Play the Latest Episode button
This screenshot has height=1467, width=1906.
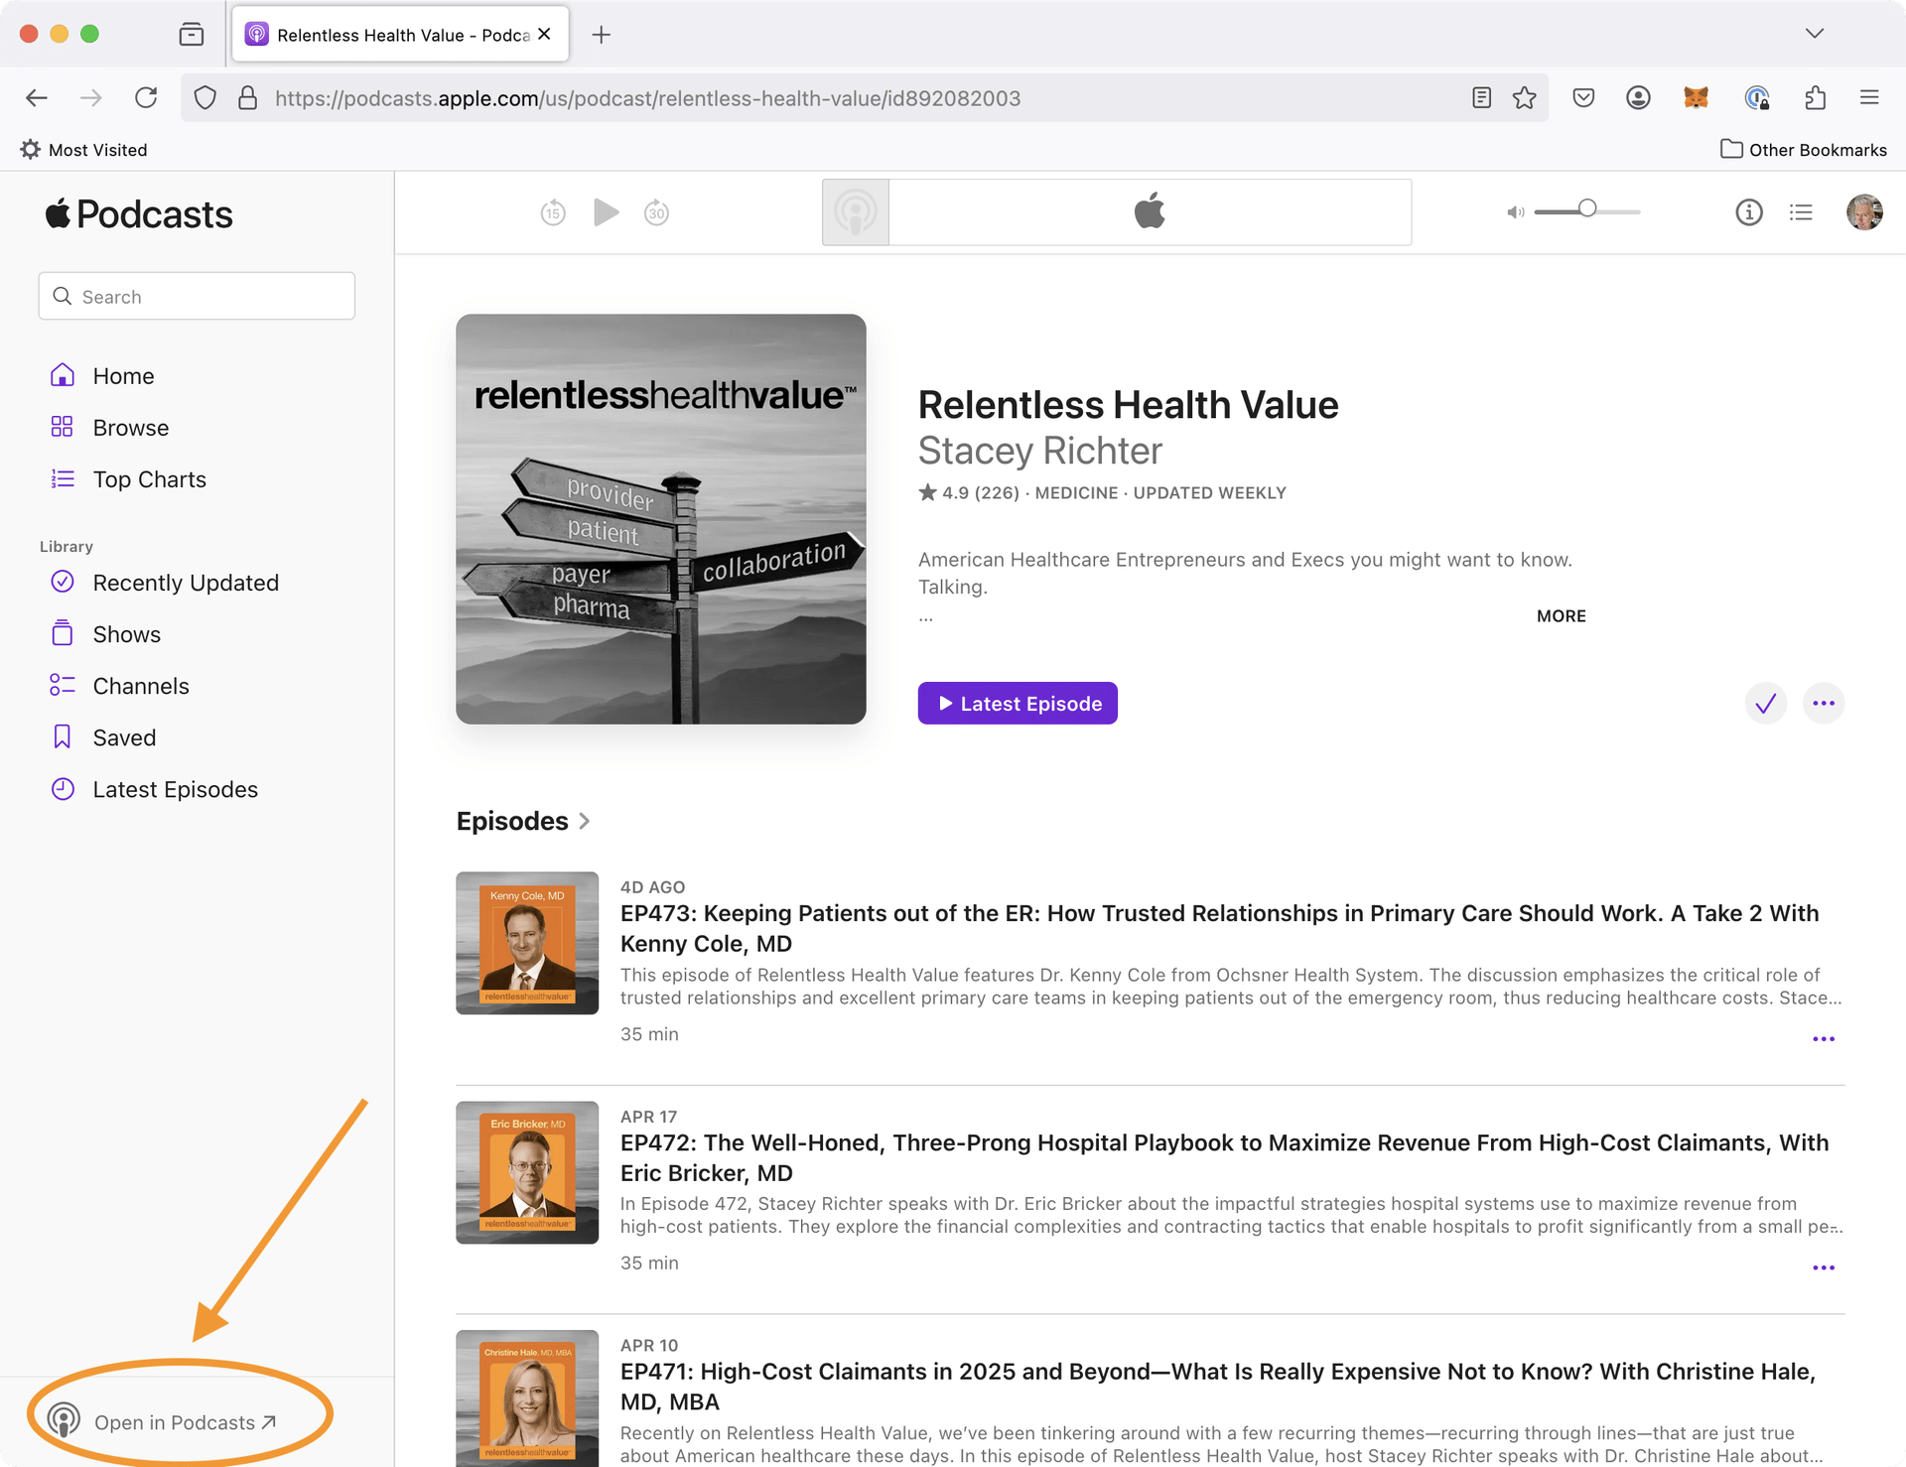point(1018,704)
